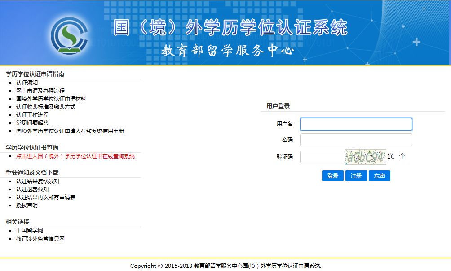This screenshot has height=271, width=451.
Task: Enter the red 认证书在线查询系统 link
Action: pos(75,156)
